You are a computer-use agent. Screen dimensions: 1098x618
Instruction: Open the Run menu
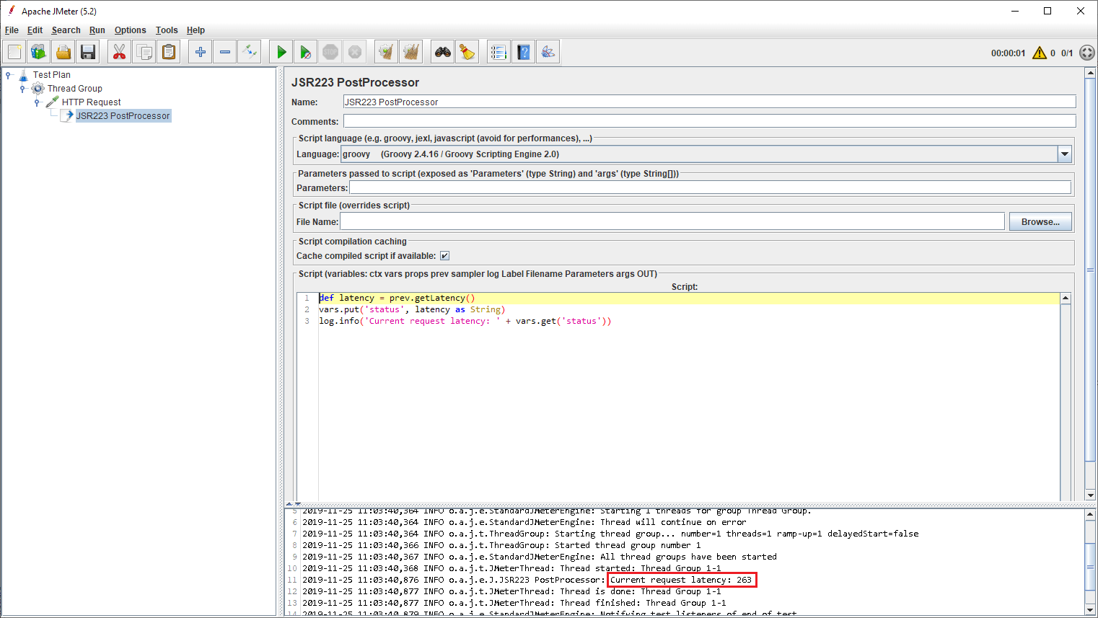97,30
